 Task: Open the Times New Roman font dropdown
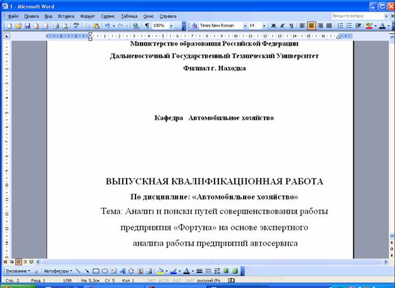[x=245, y=26]
